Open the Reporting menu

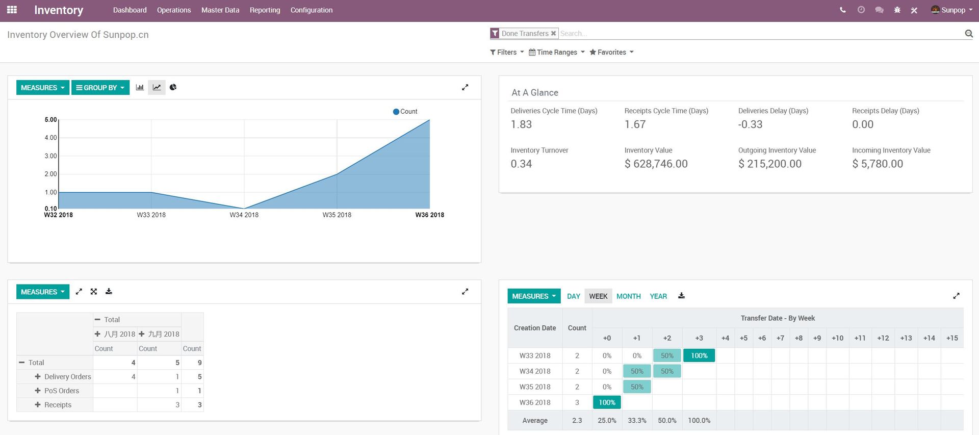coord(265,10)
